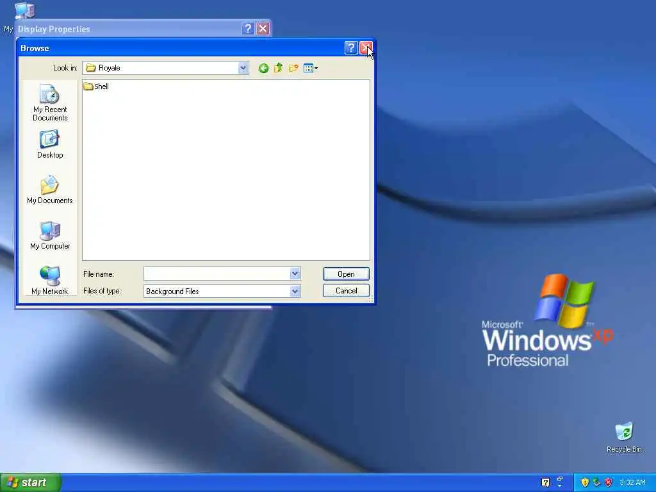
Task: Expand the Files of type dropdown
Action: [x=295, y=291]
